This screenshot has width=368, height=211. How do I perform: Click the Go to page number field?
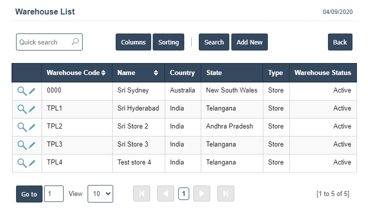click(54, 194)
